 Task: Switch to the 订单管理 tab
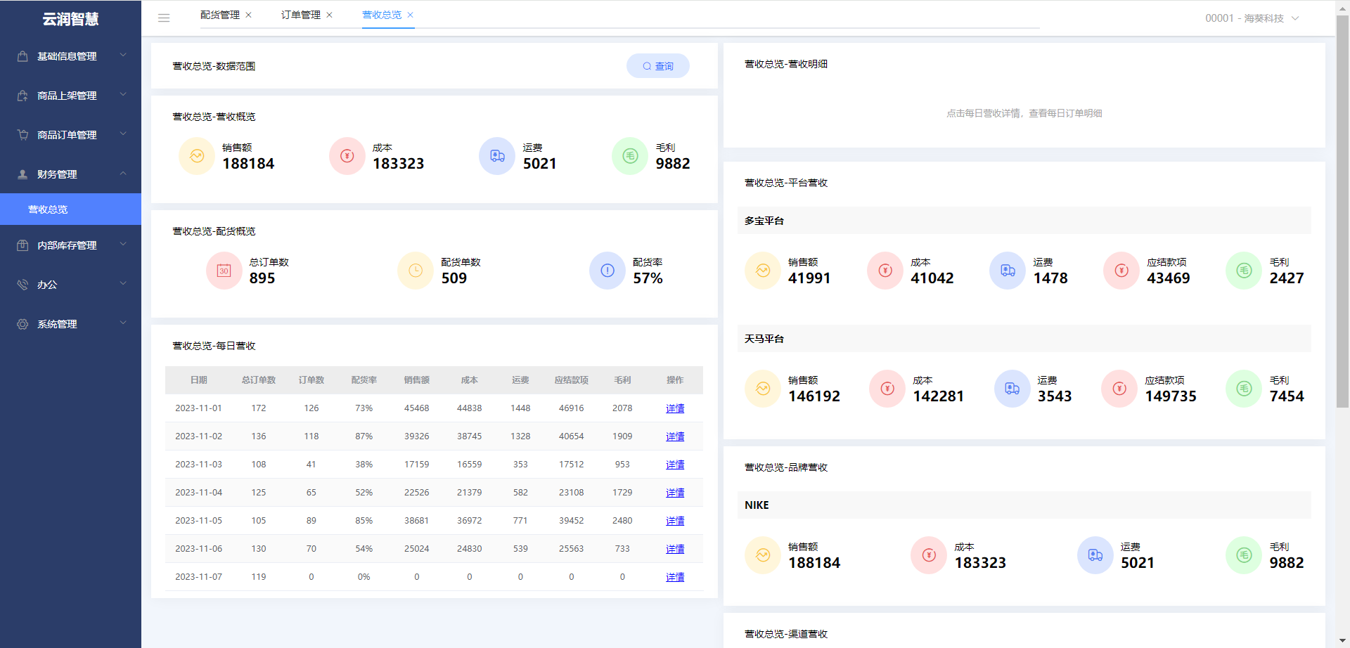[301, 15]
